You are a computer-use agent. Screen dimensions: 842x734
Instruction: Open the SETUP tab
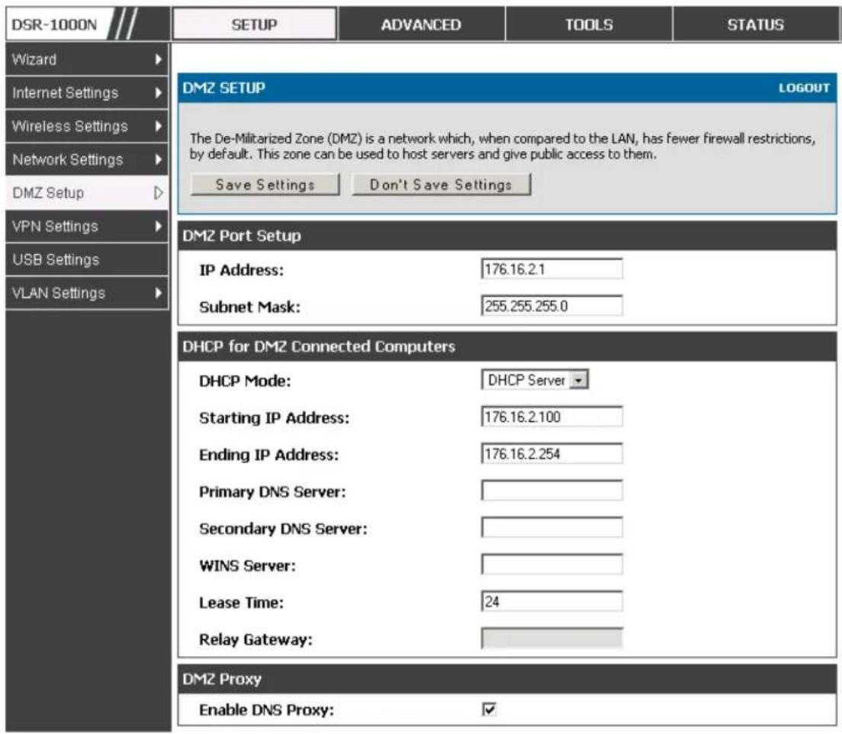[x=254, y=24]
